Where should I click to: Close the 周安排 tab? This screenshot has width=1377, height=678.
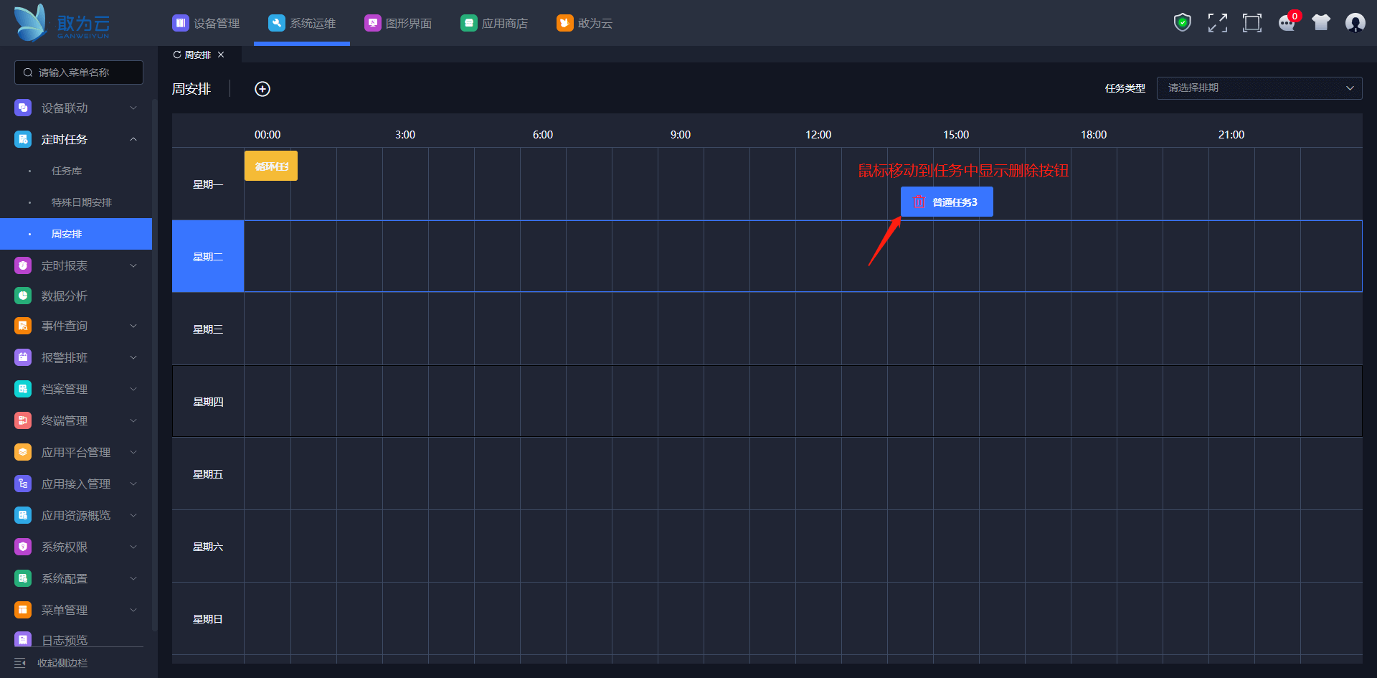(221, 55)
